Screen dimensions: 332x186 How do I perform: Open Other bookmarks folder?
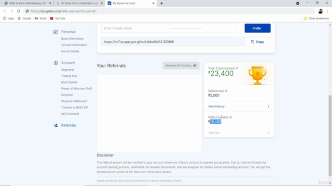coord(316,19)
